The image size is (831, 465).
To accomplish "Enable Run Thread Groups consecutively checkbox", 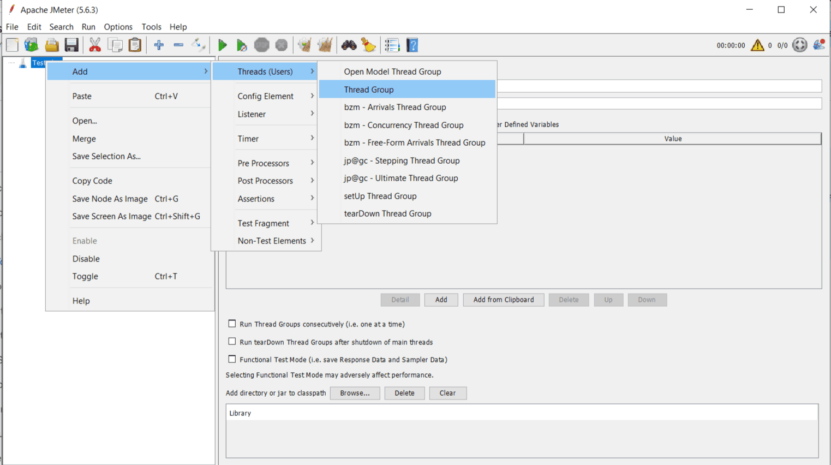I will click(232, 324).
